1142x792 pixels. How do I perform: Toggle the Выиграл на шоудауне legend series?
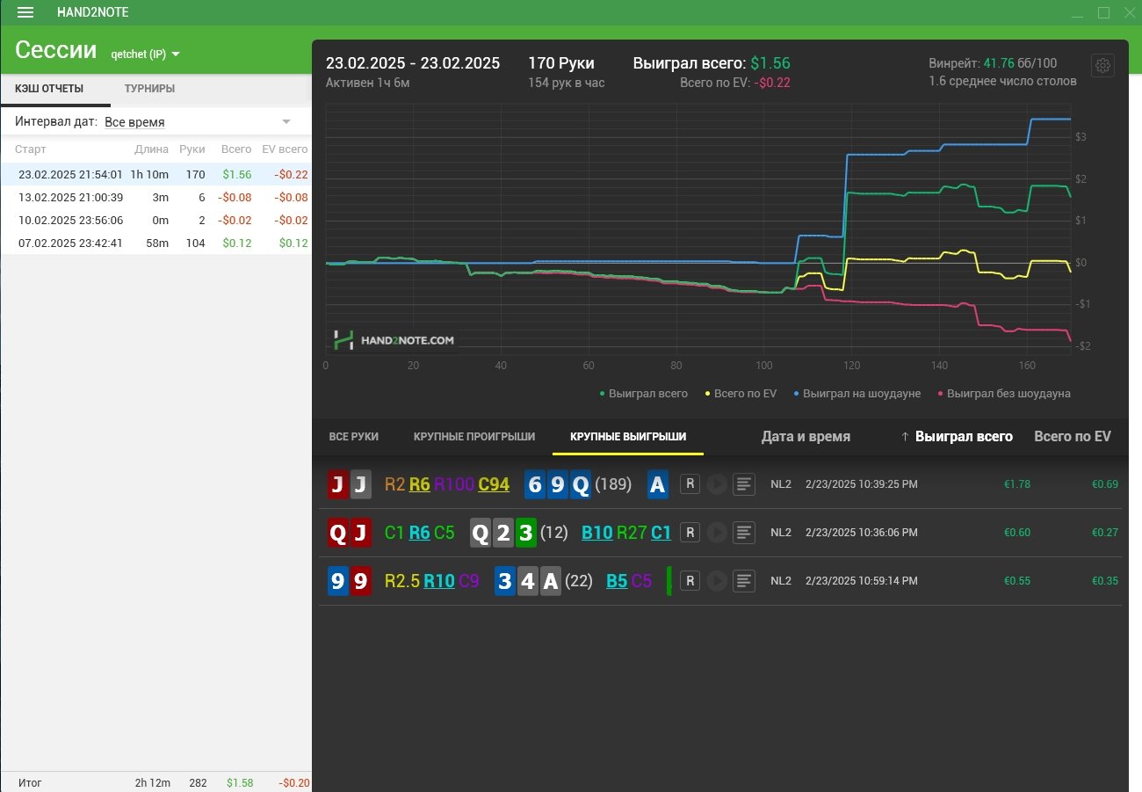click(x=856, y=393)
